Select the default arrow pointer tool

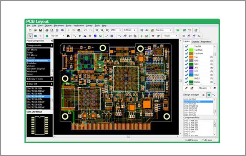pos(30,36)
